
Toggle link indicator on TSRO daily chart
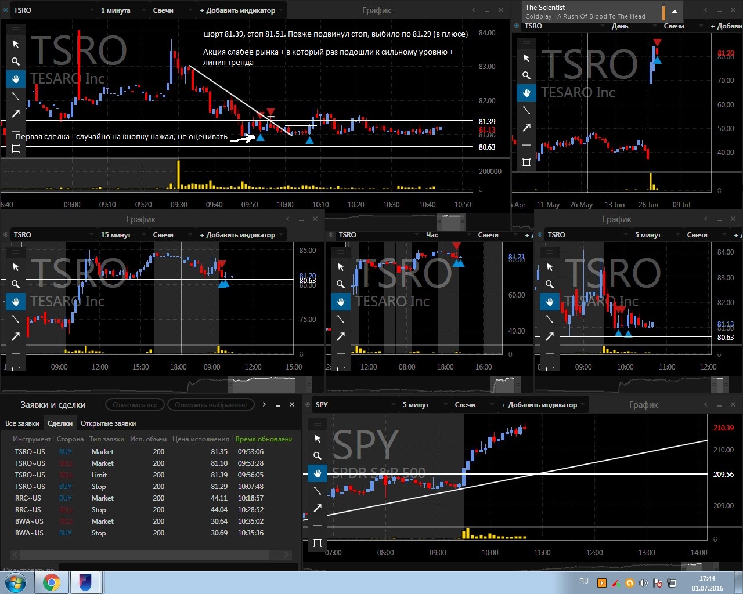(x=517, y=26)
